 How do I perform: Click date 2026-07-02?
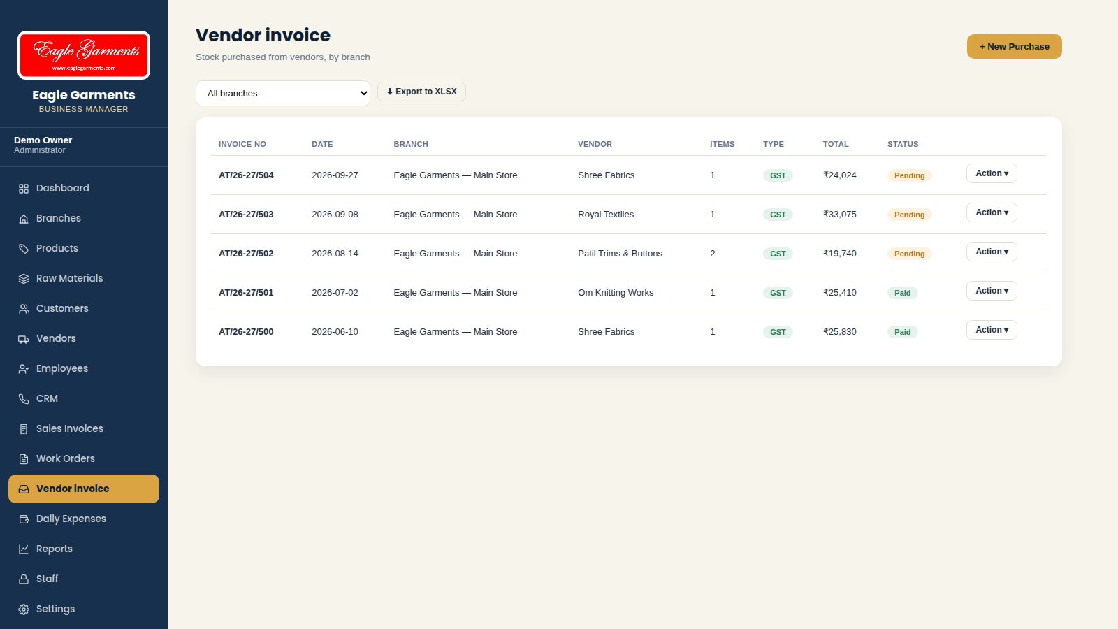335,293
